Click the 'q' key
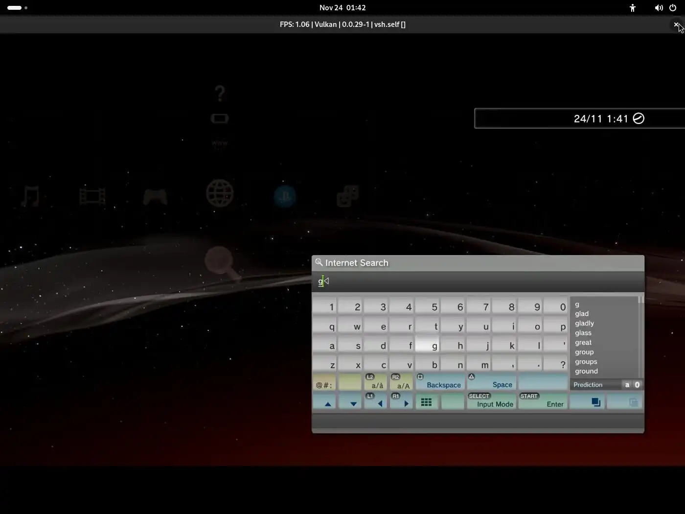Image resolution: width=685 pixels, height=514 pixels. 324,325
